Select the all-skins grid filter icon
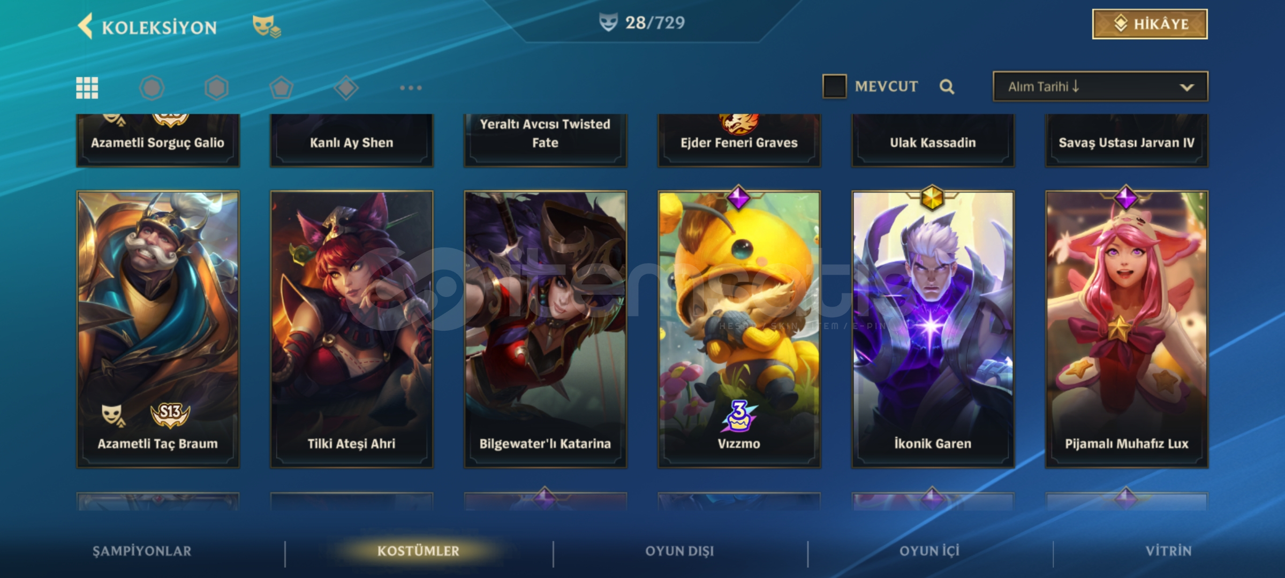 [x=87, y=88]
